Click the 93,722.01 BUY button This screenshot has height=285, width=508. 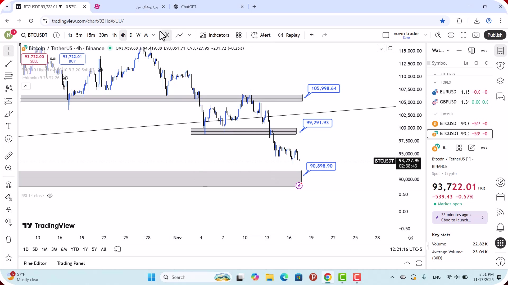(x=72, y=59)
